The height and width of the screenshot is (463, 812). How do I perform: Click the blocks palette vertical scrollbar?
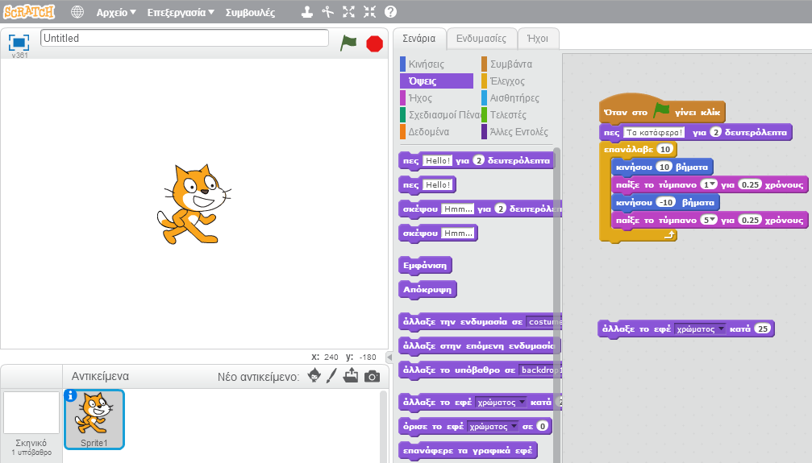(x=556, y=305)
